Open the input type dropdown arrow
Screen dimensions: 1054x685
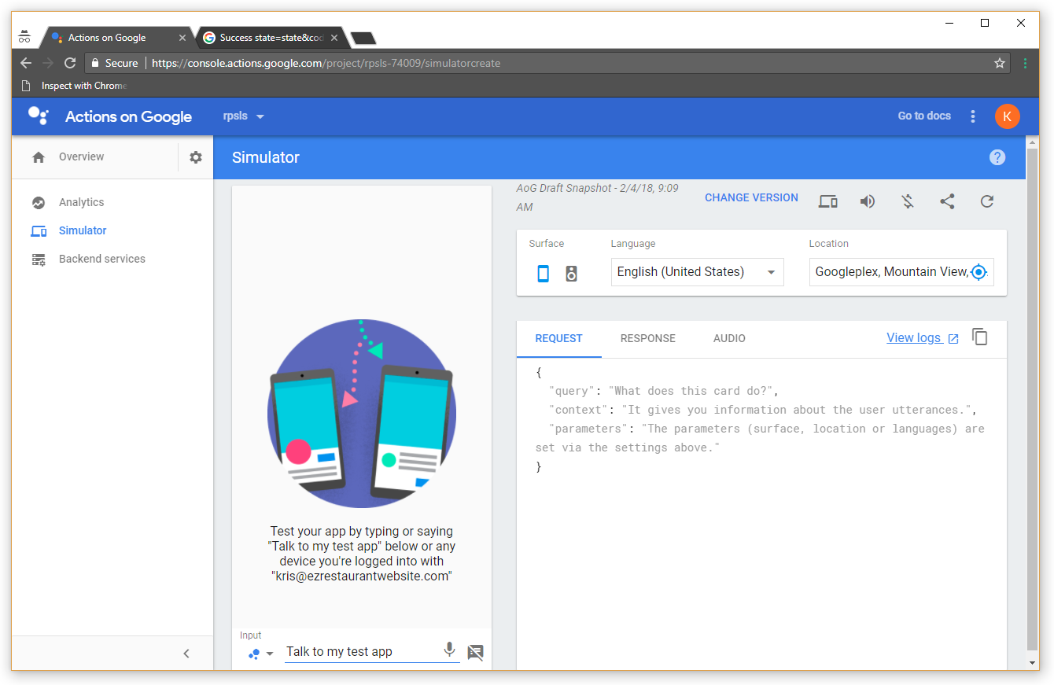pos(270,654)
